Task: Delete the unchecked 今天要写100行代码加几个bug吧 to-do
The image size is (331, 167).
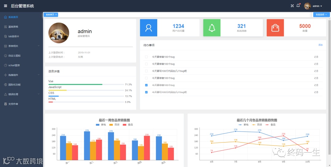Action: click(x=317, y=71)
